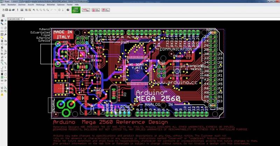Save the board with the Save icon

(x=7, y=10)
